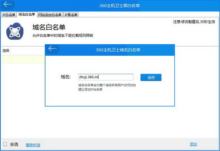Tick the 全选 checkbox

[5, 144]
